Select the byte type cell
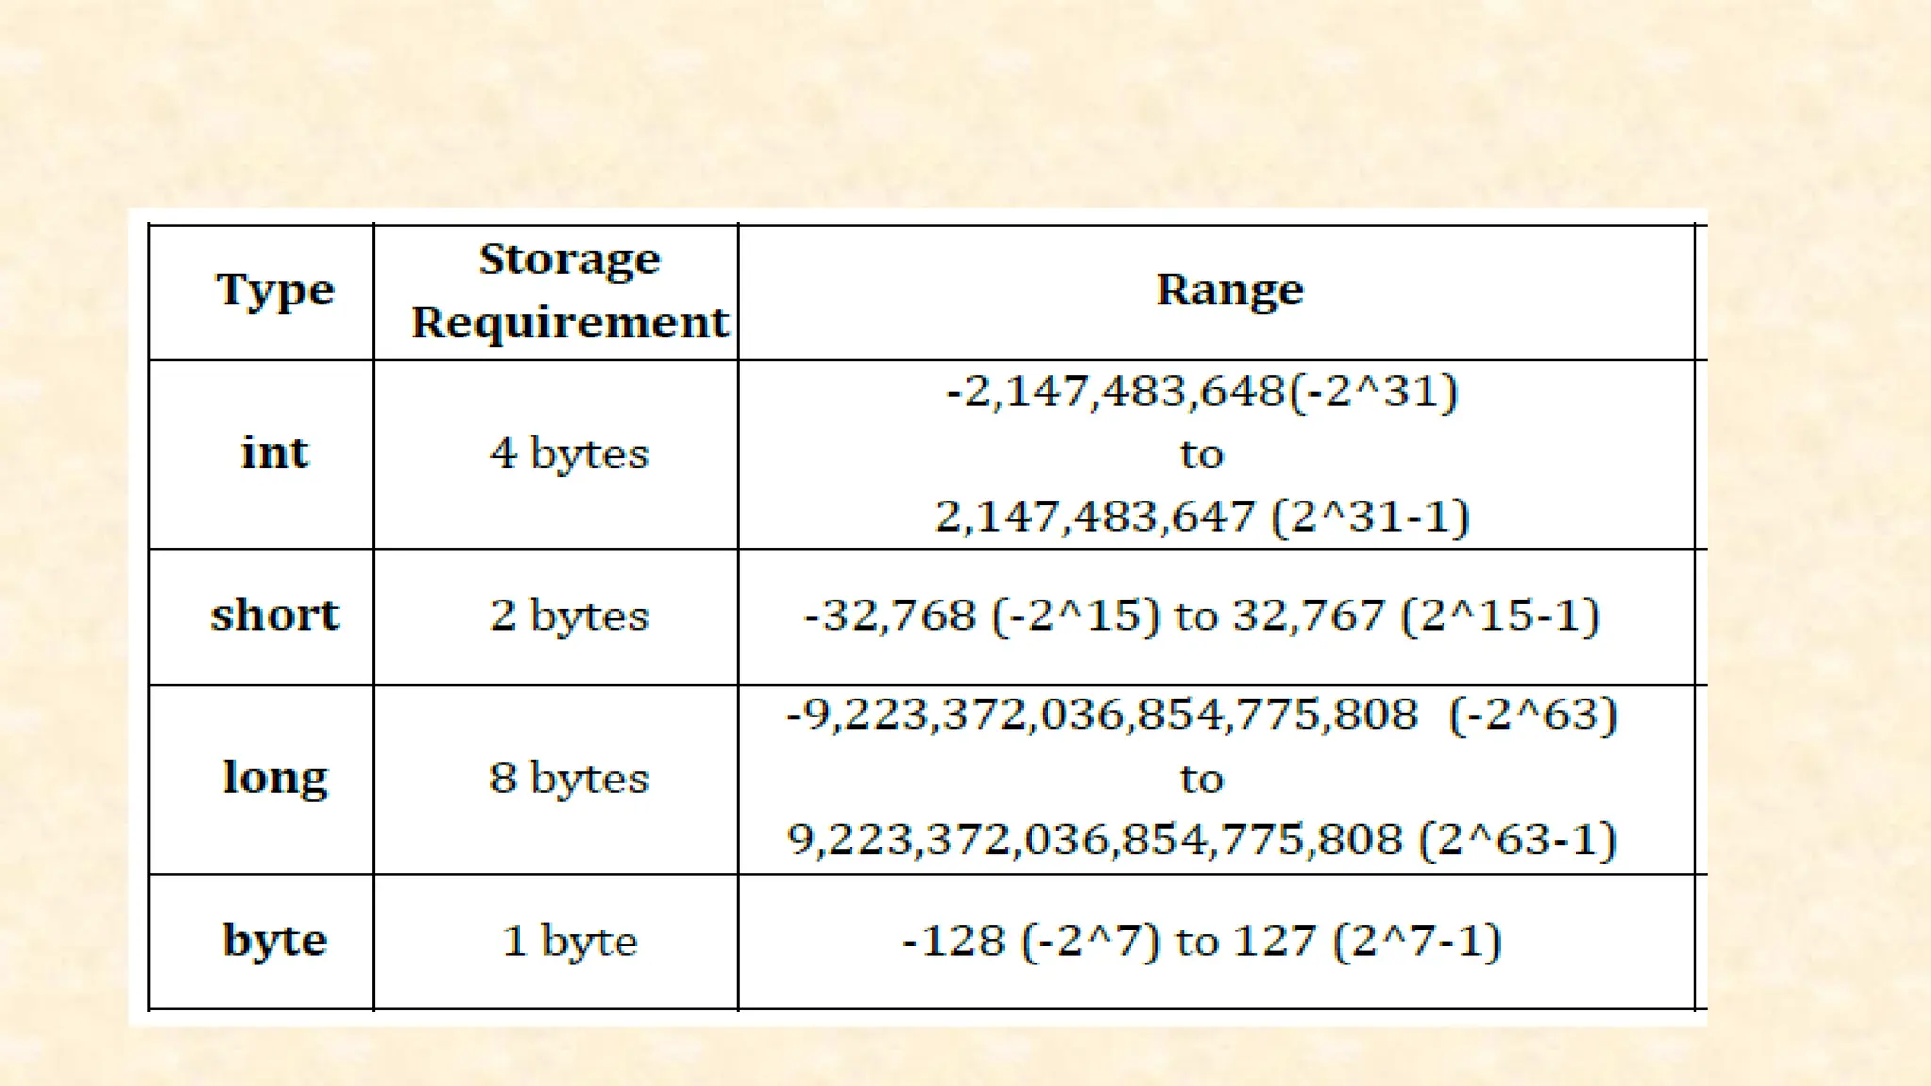The width and height of the screenshot is (1931, 1086). coord(261,942)
